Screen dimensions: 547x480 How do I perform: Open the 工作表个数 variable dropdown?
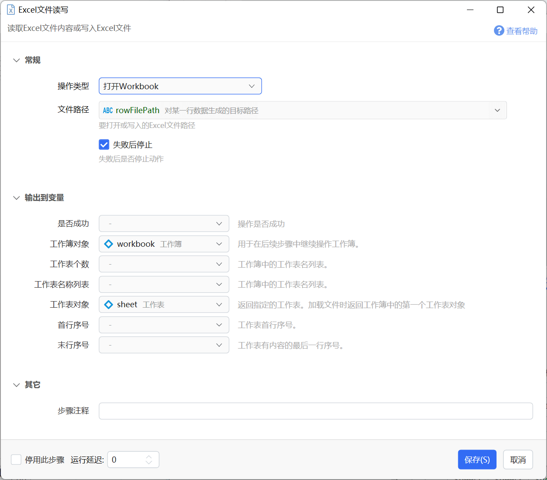[164, 264]
